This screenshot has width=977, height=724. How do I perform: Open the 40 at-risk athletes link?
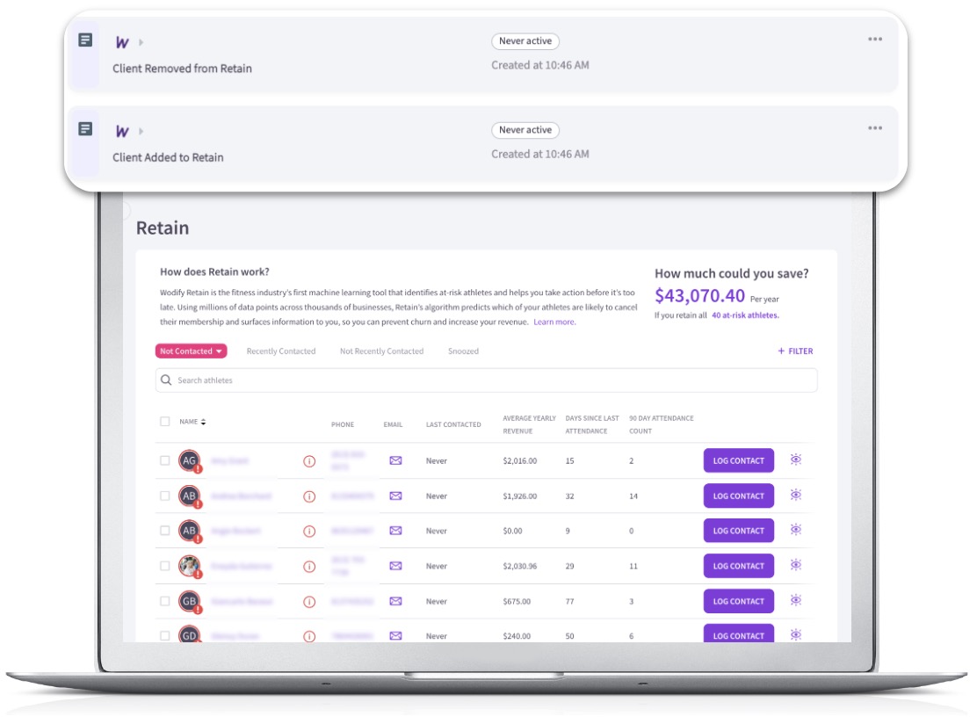(x=745, y=315)
